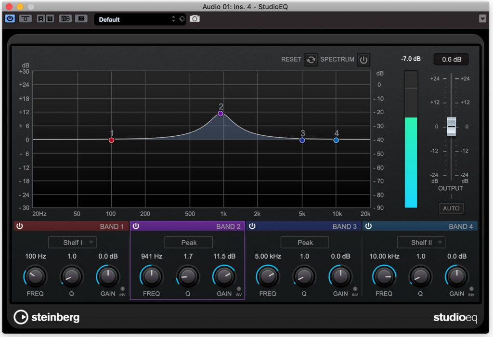This screenshot has height=337, width=493.
Task: Toggle the Spectrum display on
Action: point(363,60)
